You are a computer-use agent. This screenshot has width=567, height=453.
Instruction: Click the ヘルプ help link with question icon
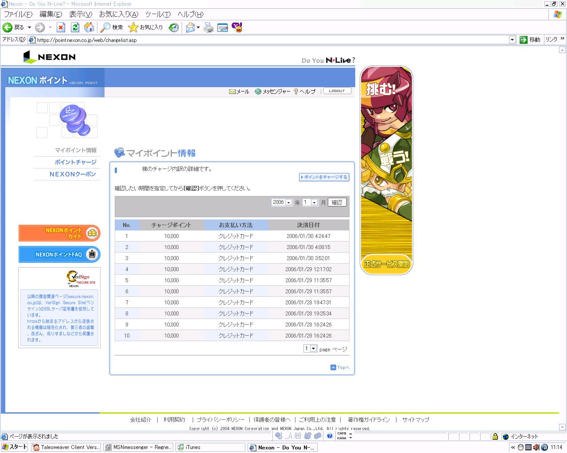[304, 92]
